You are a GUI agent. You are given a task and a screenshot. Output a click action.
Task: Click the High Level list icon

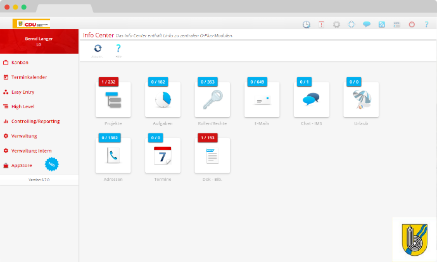click(x=6, y=106)
